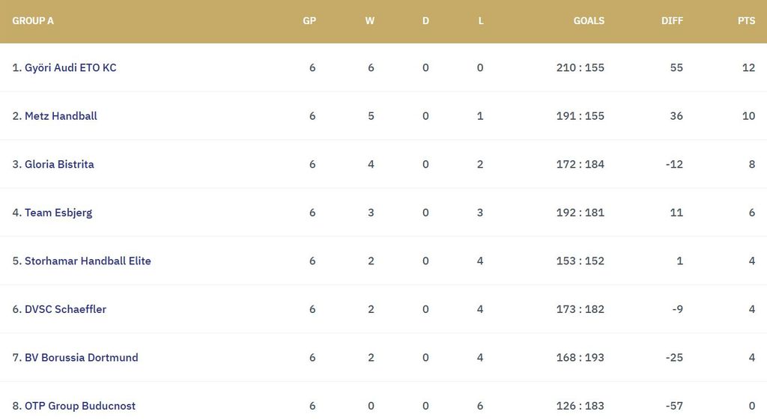Click the GOALS column header
The height and width of the screenshot is (420, 767).
point(589,21)
